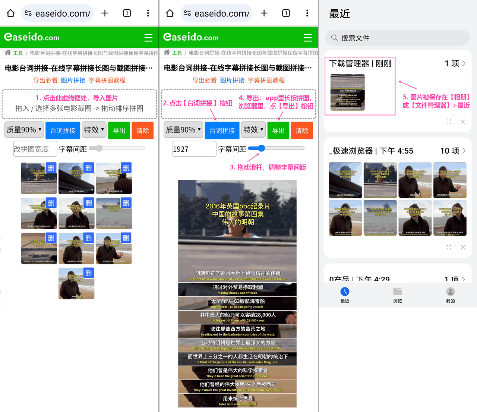The height and width of the screenshot is (412, 477).
Task: Click breadcrumb home icon in middle panel
Action: [167, 53]
